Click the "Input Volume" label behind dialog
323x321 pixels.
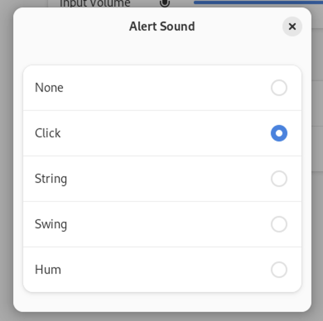[95, 3]
